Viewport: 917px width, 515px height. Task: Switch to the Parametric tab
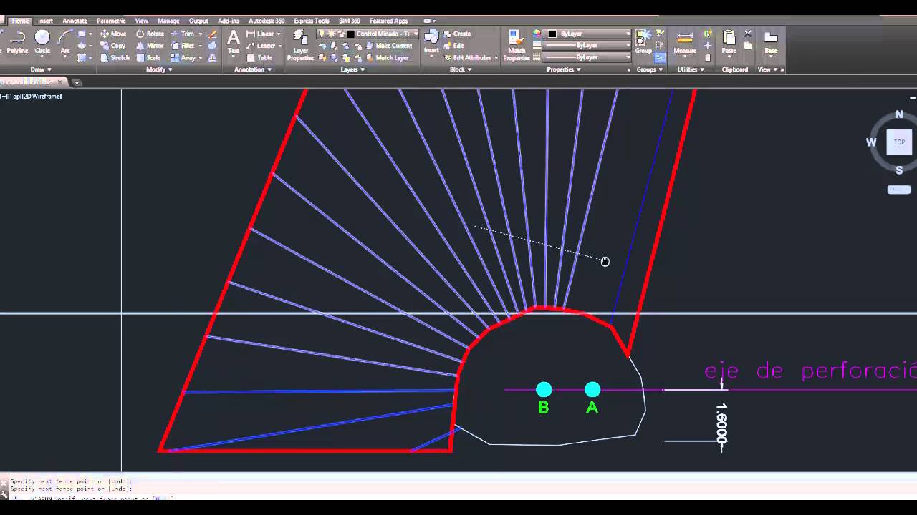111,21
